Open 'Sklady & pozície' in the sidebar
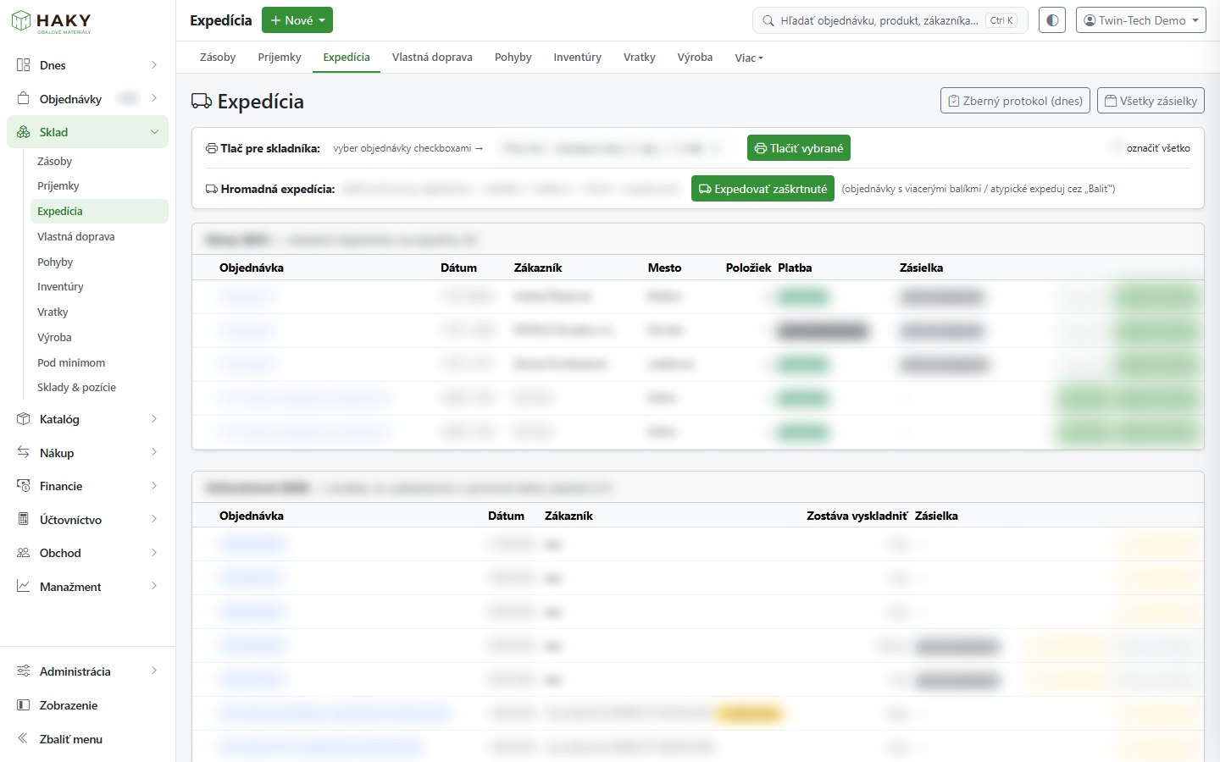 (x=76, y=387)
